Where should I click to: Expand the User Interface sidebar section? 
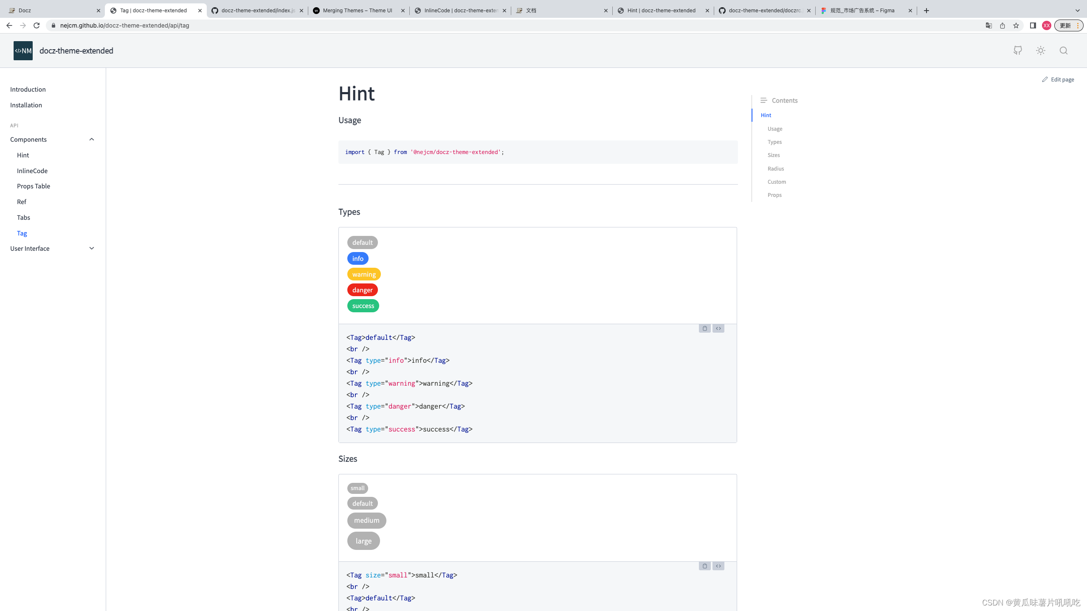coord(91,249)
